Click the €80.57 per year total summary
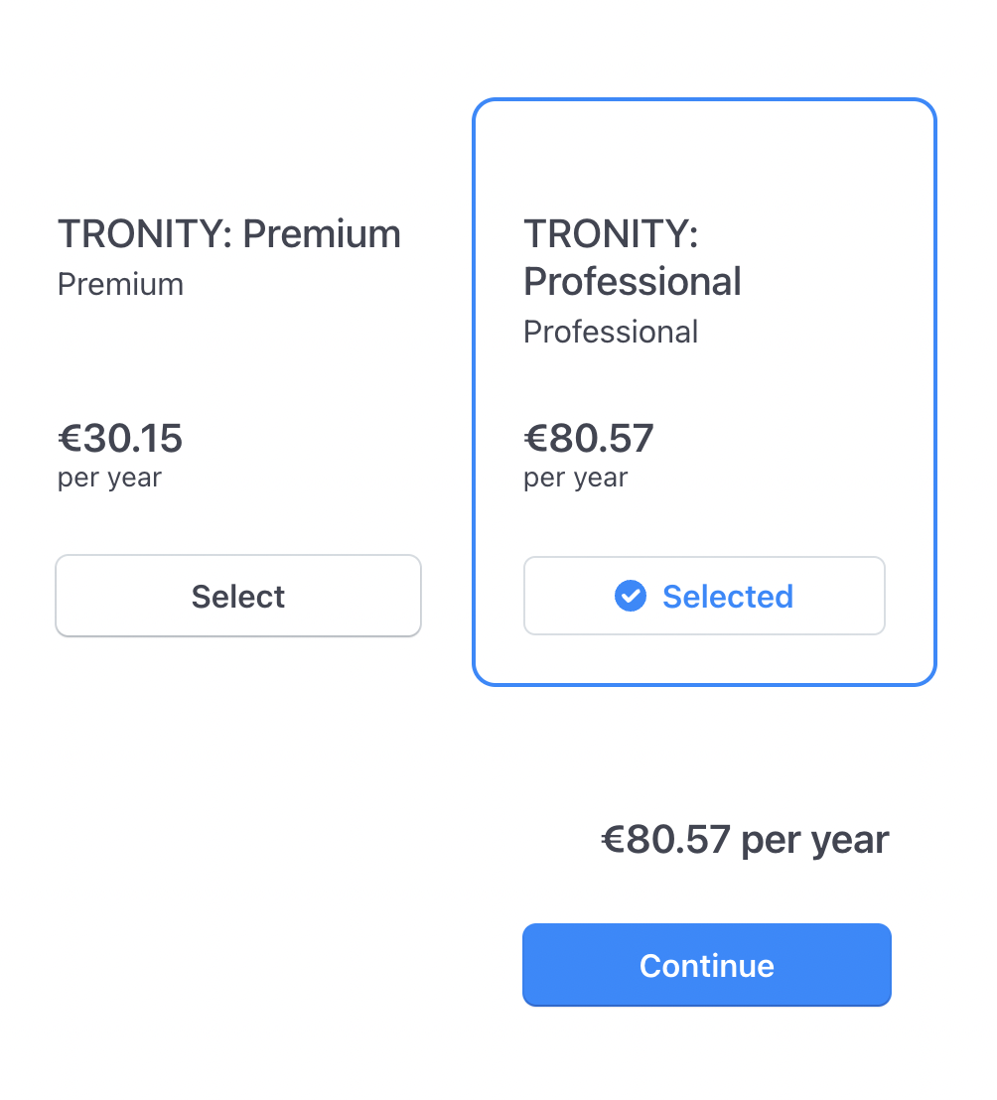 point(745,841)
